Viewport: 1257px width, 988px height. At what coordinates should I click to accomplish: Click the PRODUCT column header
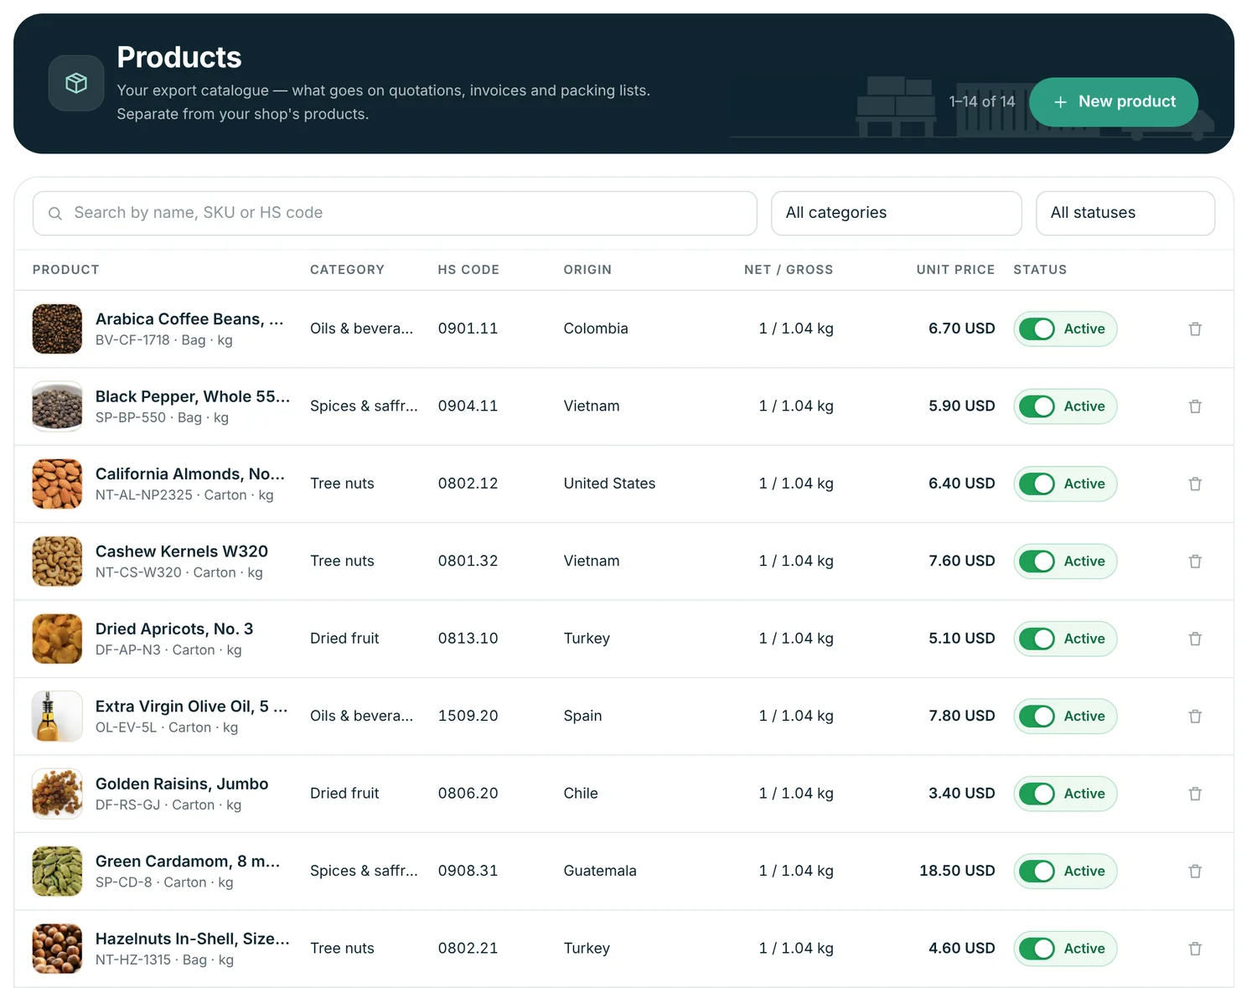(66, 270)
